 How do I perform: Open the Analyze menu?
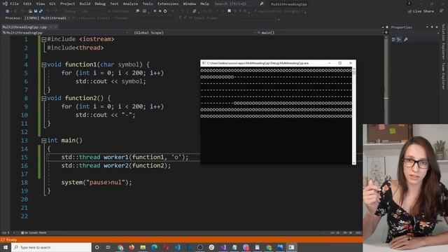tap(130, 3)
